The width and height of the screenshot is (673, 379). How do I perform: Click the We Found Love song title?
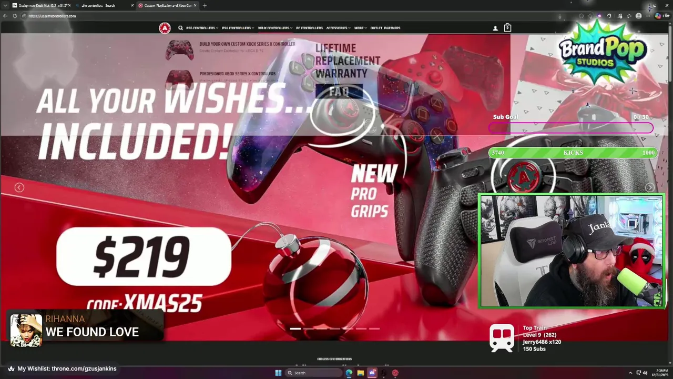(x=92, y=332)
